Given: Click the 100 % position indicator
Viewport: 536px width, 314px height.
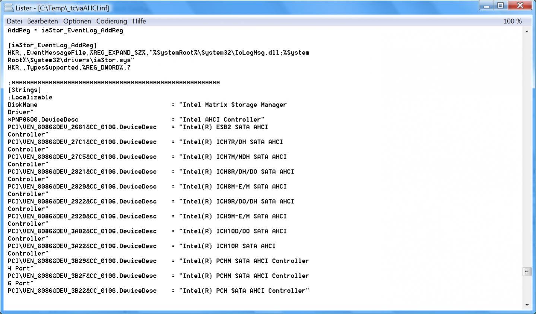Looking at the screenshot, I should tap(512, 21).
